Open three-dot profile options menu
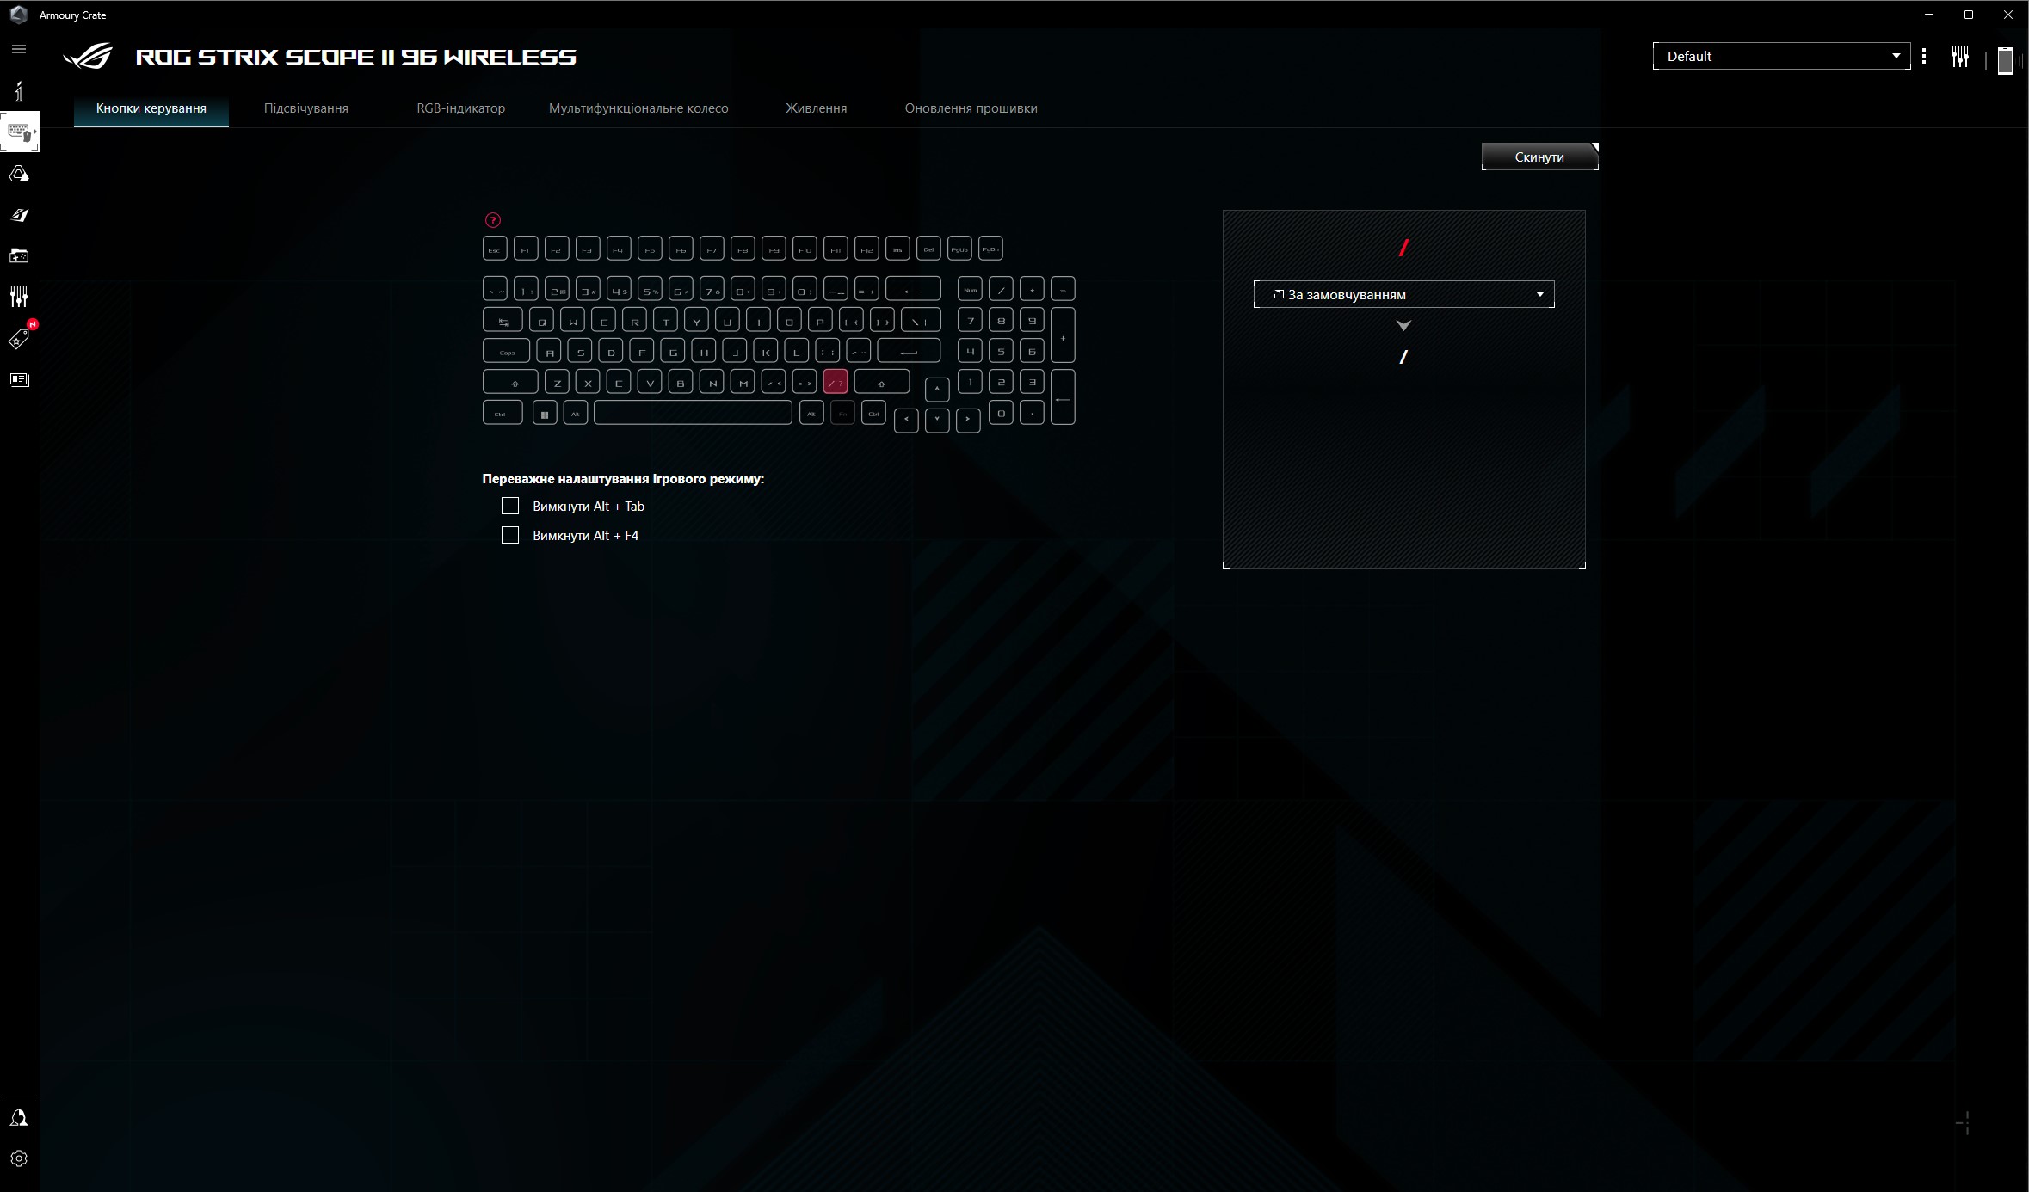This screenshot has height=1192, width=2029. coord(1924,57)
